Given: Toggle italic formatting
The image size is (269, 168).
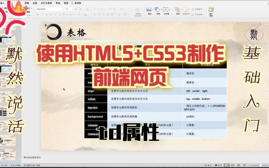Looking at the screenshot, I should point(42,14).
